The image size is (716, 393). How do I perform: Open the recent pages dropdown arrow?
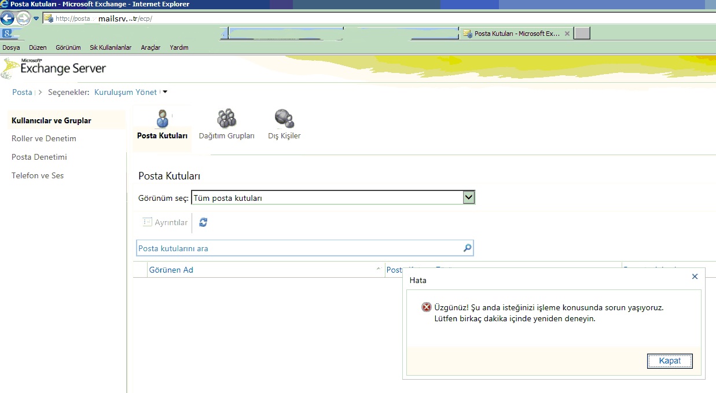pos(36,19)
